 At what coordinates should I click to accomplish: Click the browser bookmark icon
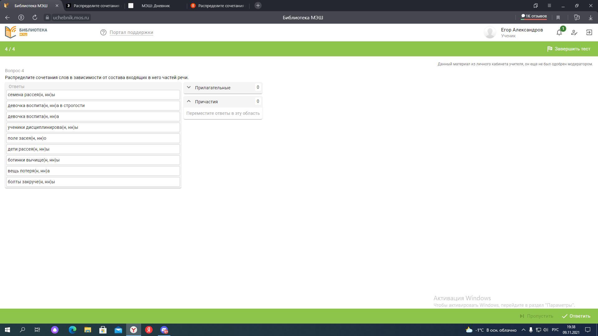point(558,17)
